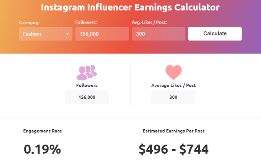The height and width of the screenshot is (160, 261).
Task: Select the 300 average likes result box
Action: click(173, 97)
